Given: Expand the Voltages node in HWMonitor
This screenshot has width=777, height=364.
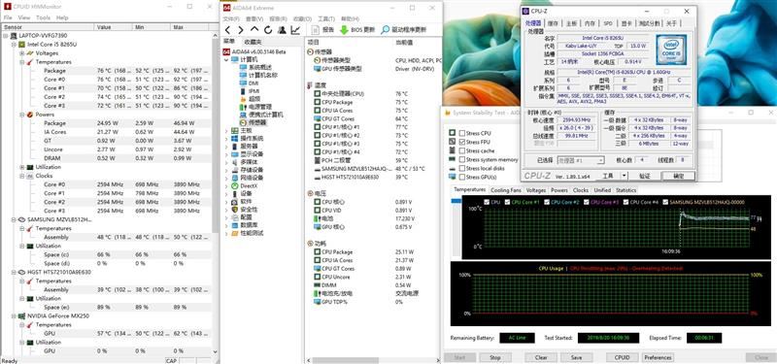Looking at the screenshot, I should pyautogui.click(x=22, y=53).
